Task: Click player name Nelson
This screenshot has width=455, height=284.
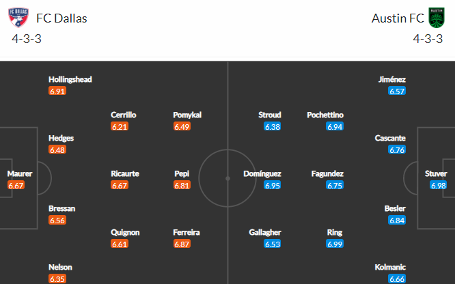Action: [60, 267]
